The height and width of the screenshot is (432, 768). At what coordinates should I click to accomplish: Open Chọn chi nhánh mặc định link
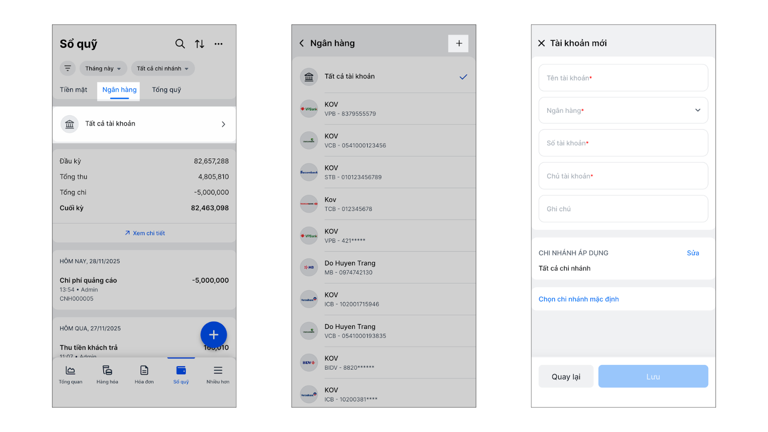pos(578,299)
